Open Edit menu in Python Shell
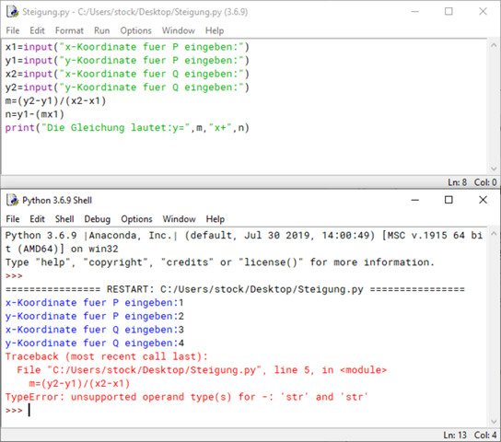The image size is (501, 442). click(x=37, y=219)
